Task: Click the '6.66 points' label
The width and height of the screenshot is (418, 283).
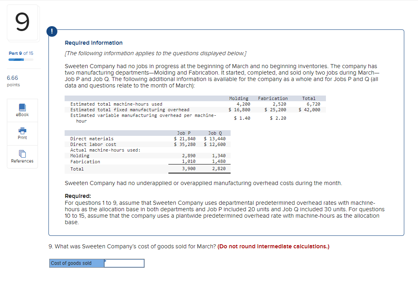Action: point(13,81)
